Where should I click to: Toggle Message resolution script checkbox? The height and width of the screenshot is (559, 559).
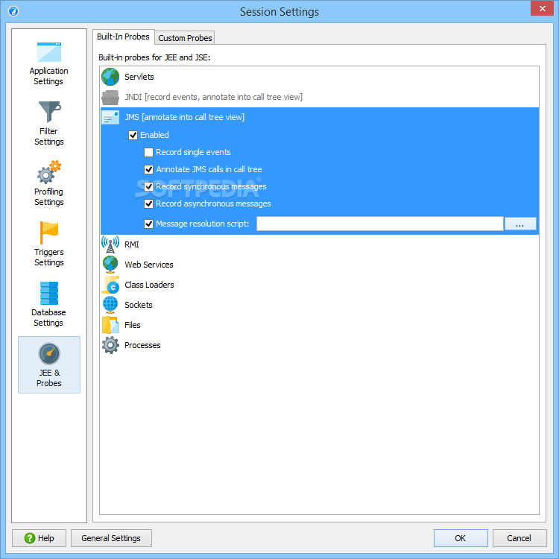[x=148, y=224]
